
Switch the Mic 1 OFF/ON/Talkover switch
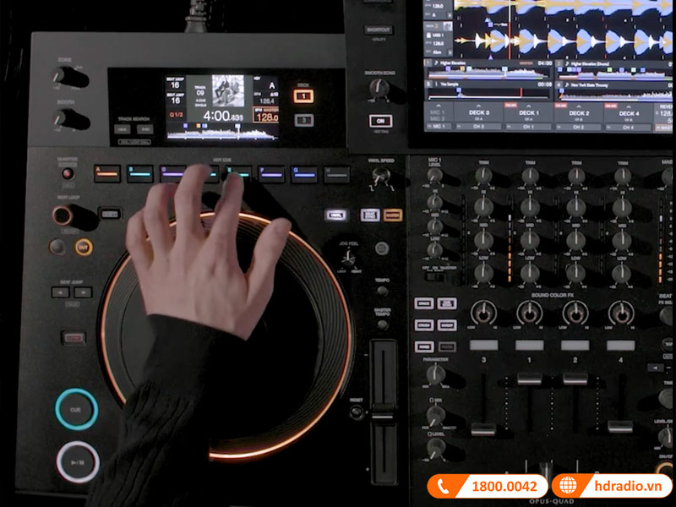point(434,277)
